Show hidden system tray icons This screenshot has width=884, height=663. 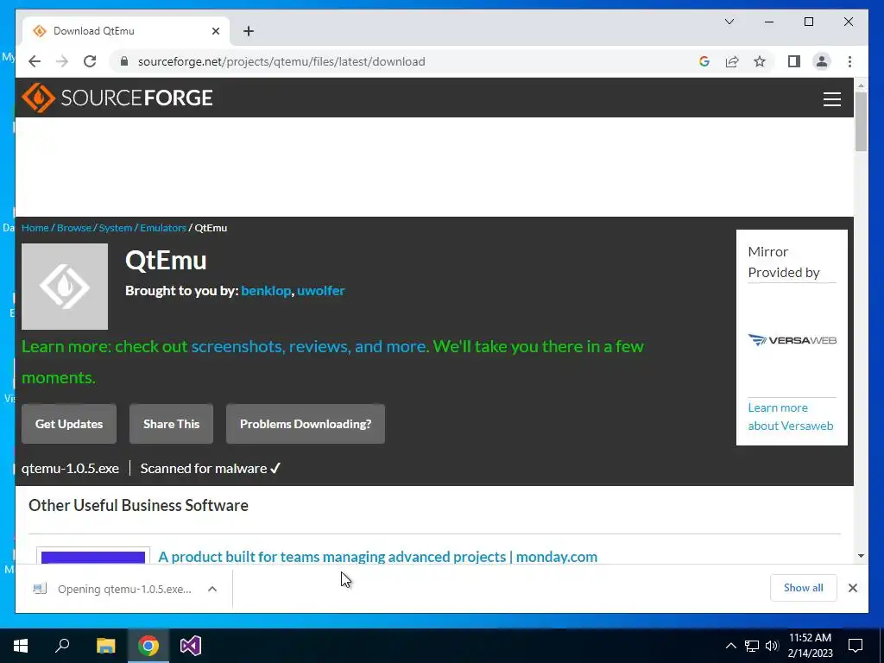[730, 646]
